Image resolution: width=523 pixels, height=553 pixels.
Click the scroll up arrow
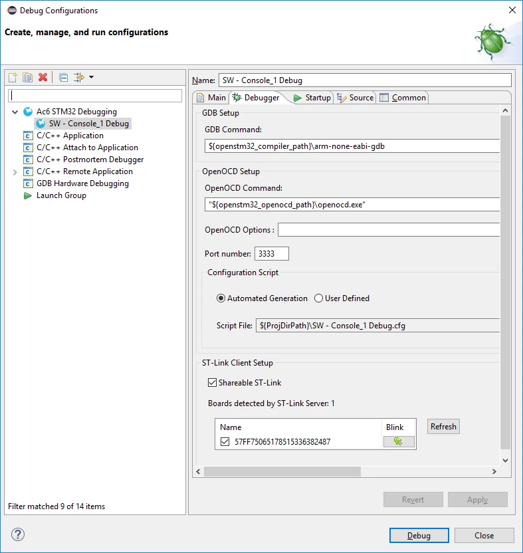(x=505, y=111)
